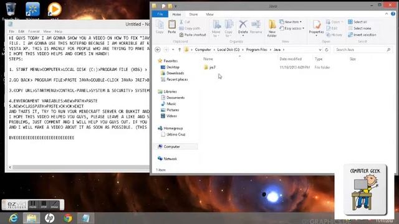Click History in the ribbon
The height and width of the screenshot is (224, 399).
[x=334, y=35]
